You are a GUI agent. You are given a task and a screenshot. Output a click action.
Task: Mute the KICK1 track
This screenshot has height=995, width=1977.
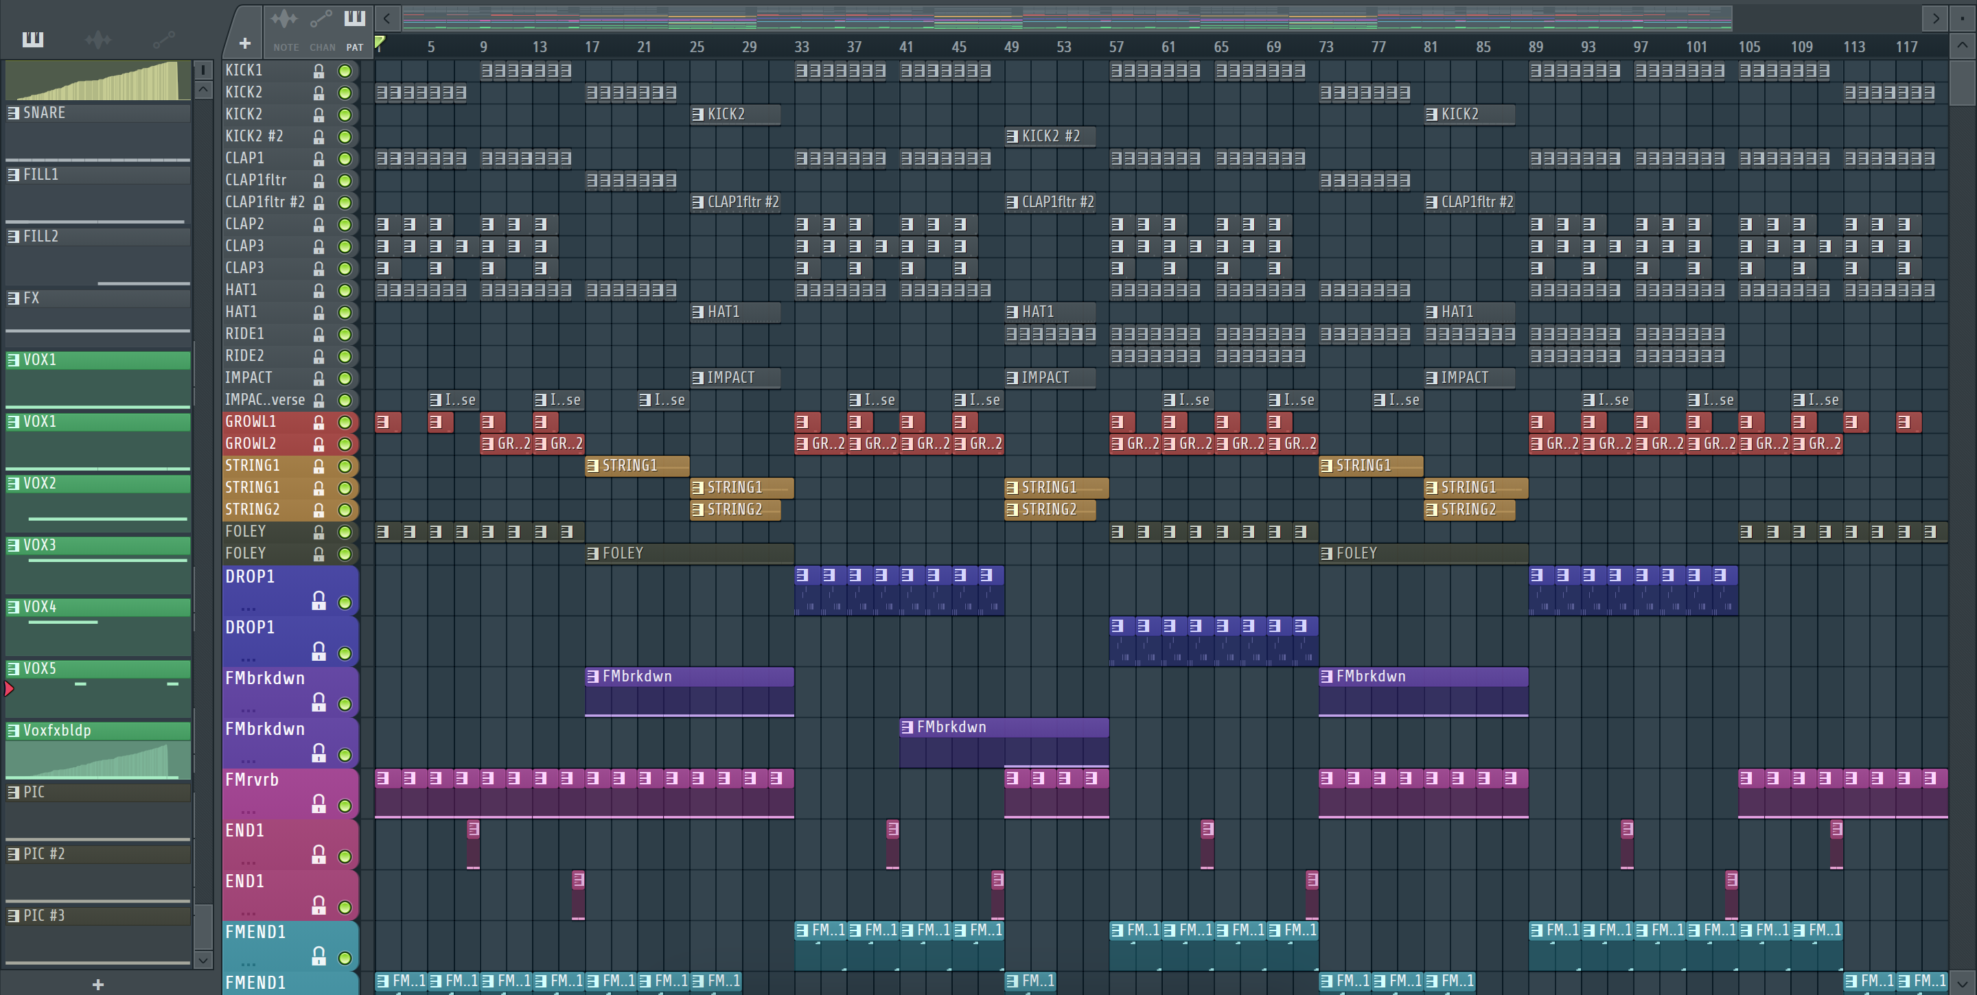(x=345, y=71)
